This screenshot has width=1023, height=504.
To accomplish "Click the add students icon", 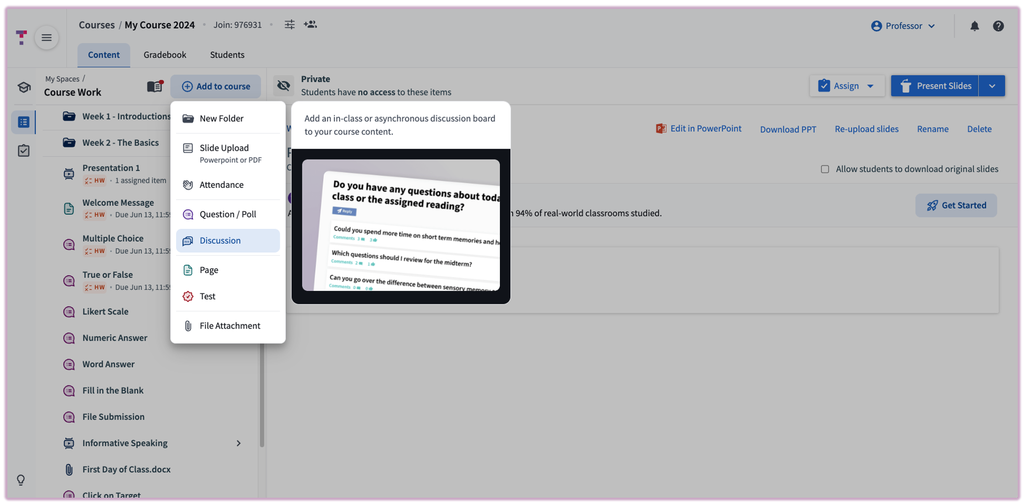I will pos(310,25).
